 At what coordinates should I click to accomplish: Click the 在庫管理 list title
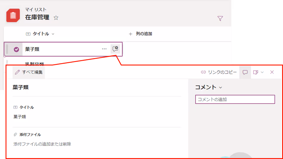(x=37, y=17)
